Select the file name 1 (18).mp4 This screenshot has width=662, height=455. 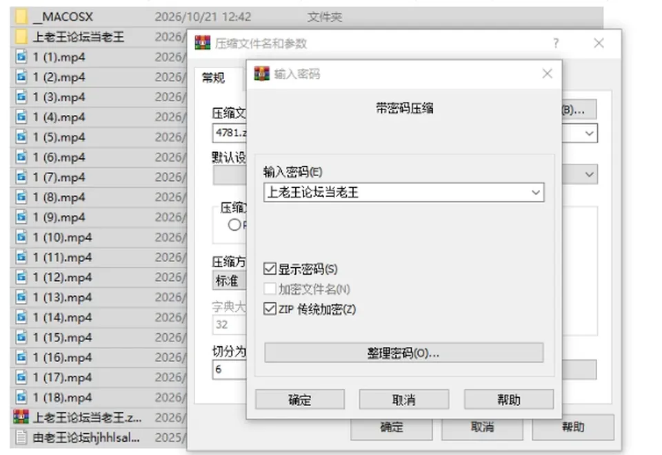[x=63, y=397]
